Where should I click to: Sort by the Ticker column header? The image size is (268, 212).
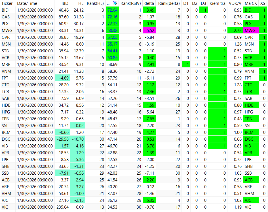(7, 3)
